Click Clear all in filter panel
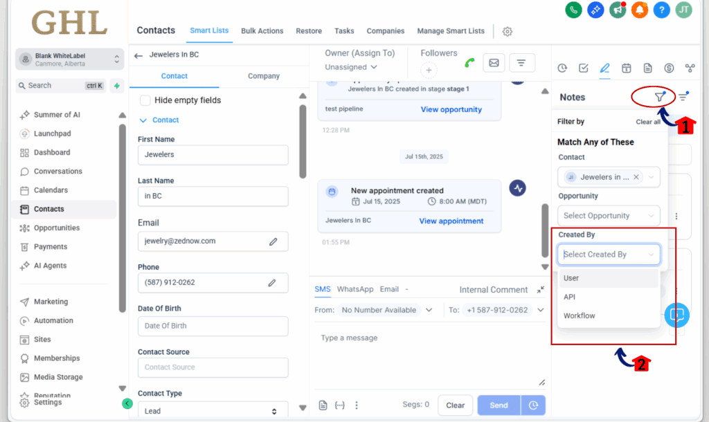 click(x=648, y=122)
